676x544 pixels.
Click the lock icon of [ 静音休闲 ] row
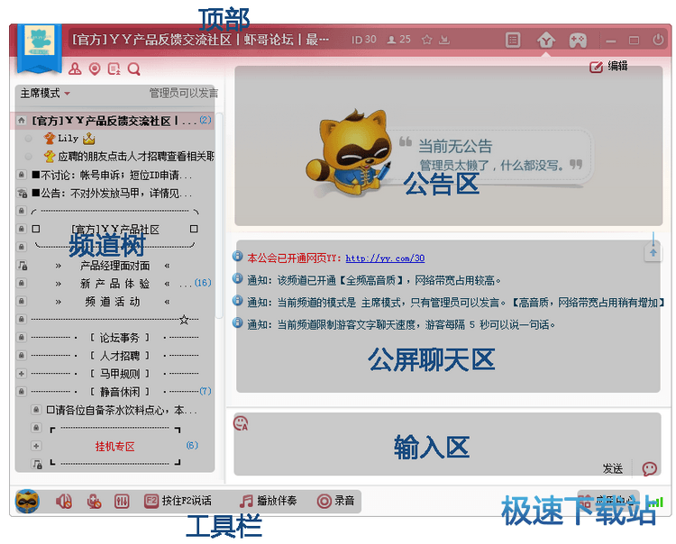pyautogui.click(x=21, y=392)
